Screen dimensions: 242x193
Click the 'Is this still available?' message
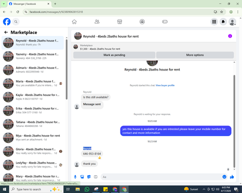[96, 97]
